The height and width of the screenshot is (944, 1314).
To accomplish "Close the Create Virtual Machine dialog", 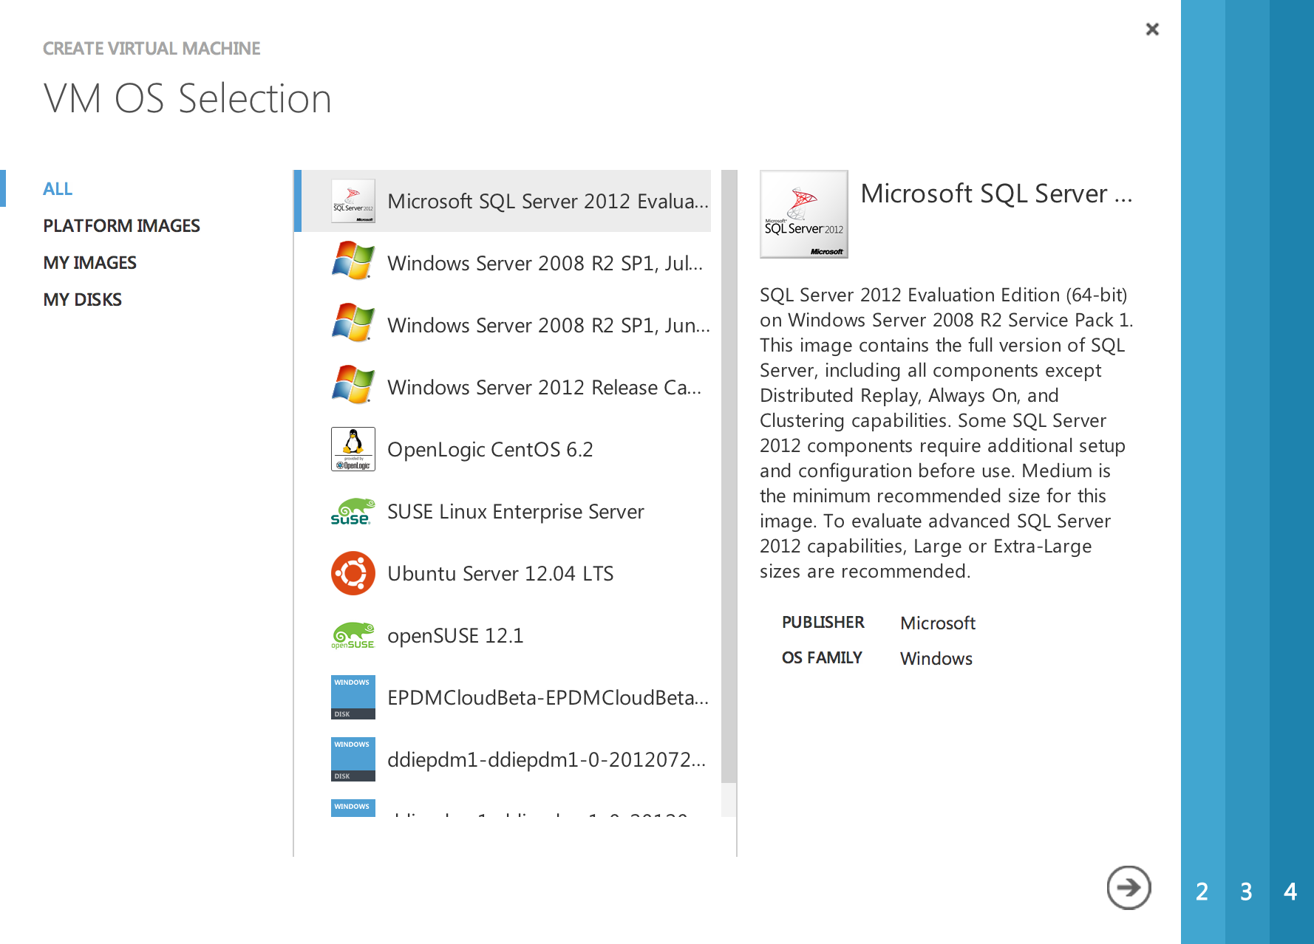I will 1152,29.
